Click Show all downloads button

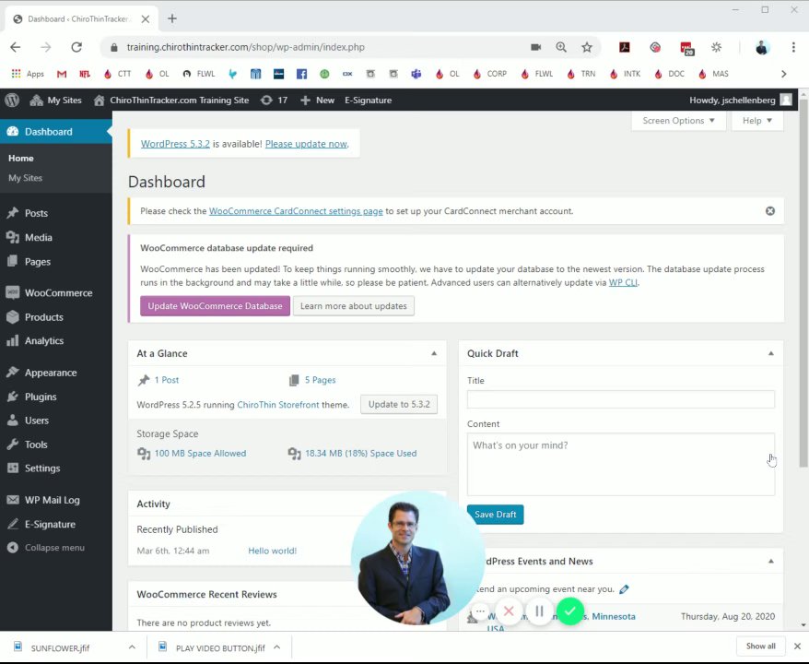click(760, 646)
